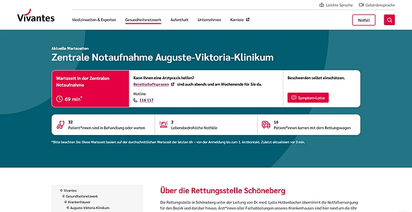Image resolution: width=412 pixels, height=212 pixels.
Task: Click the text 'Lebensbedrohliche Notfälle'
Action: pyautogui.click(x=194, y=128)
